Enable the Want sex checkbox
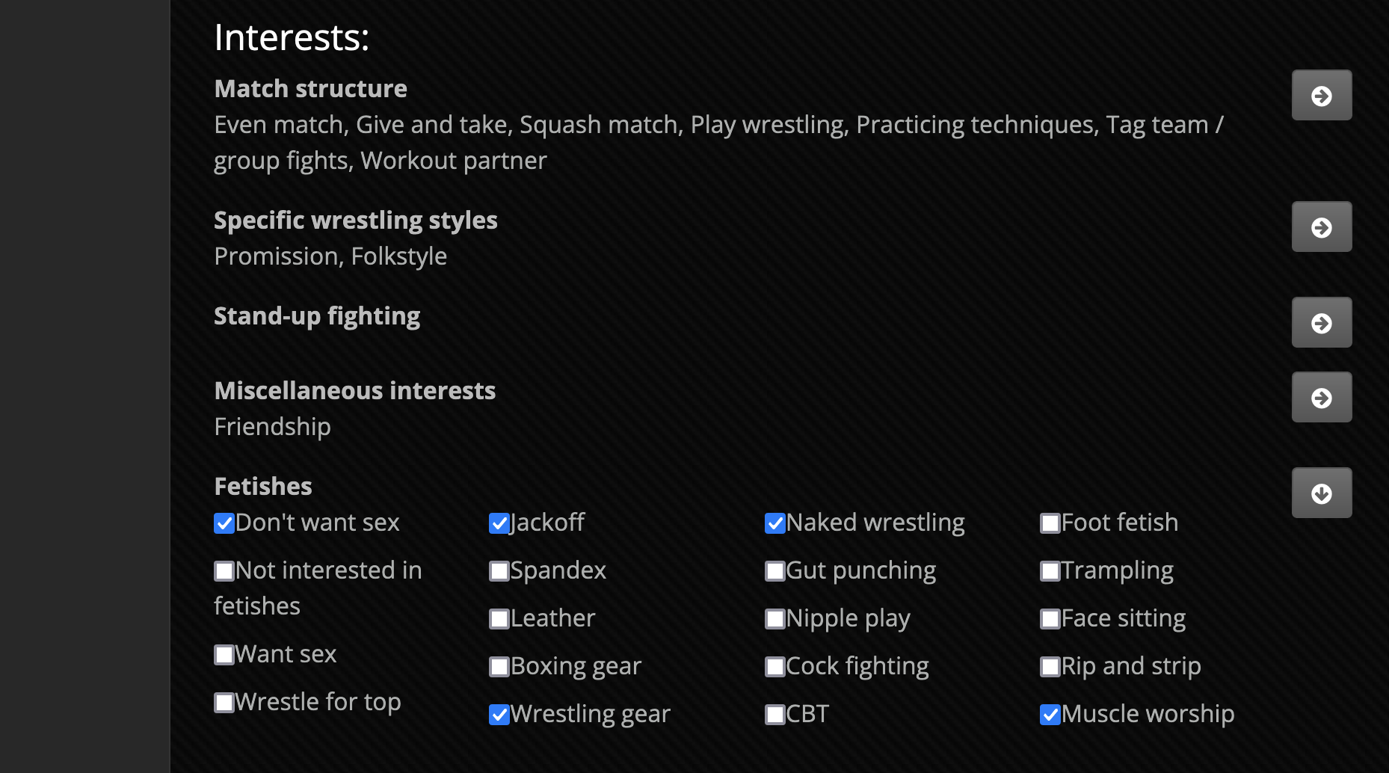This screenshot has width=1389, height=773. click(x=224, y=655)
